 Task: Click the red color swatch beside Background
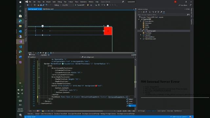96,86
